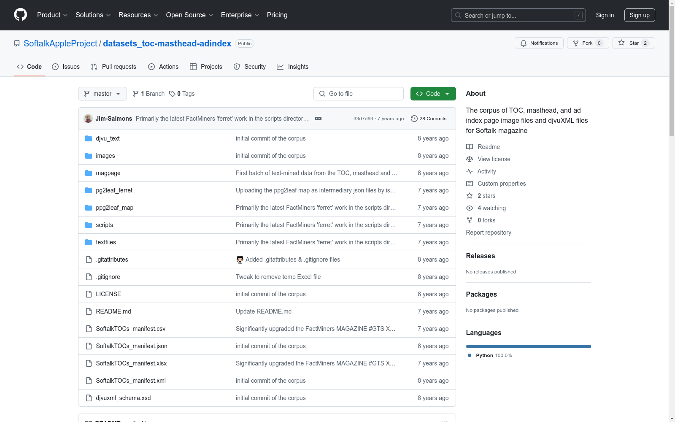This screenshot has height=422, width=675.
Task: Expand the Resources menu
Action: tap(138, 15)
